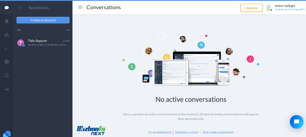Open the Analytics bar chart sidebar icon
306x137 pixels.
point(7,89)
